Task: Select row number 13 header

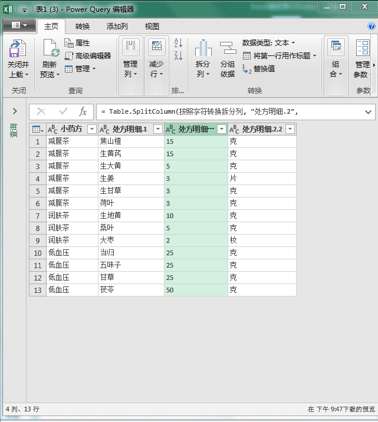Action: pyautogui.click(x=38, y=290)
